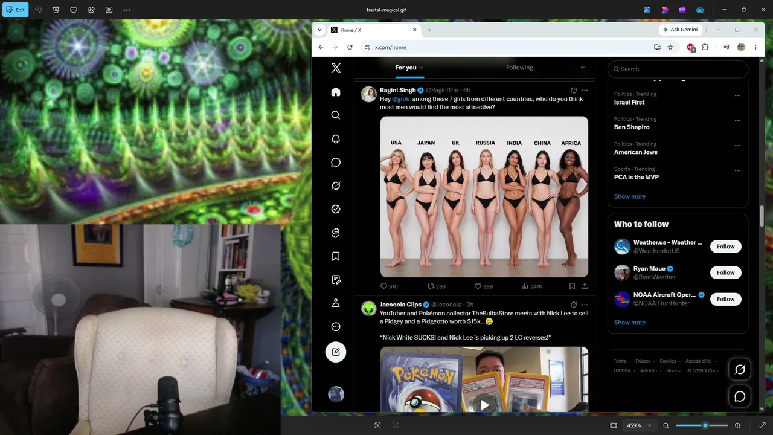Open the OneDrive cloud icon in Photos title bar
This screenshot has width=773, height=435.
(701, 10)
